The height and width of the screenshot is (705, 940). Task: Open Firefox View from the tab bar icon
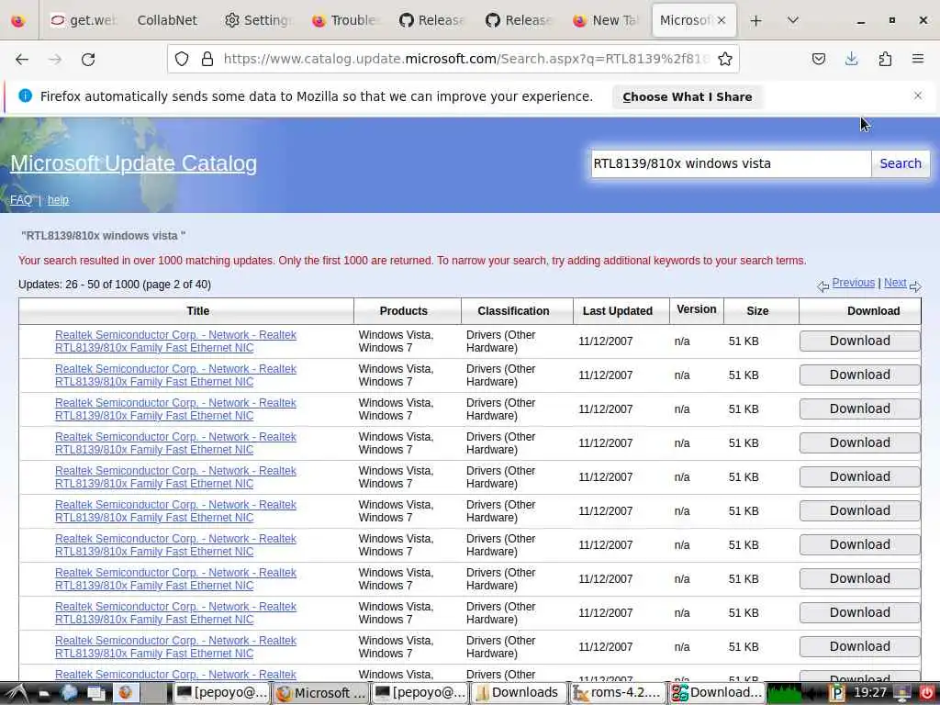click(x=18, y=20)
